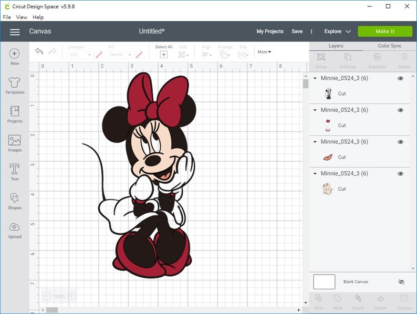
Task: Click the canvas vertical scrollbar thumb
Action: tap(306, 84)
